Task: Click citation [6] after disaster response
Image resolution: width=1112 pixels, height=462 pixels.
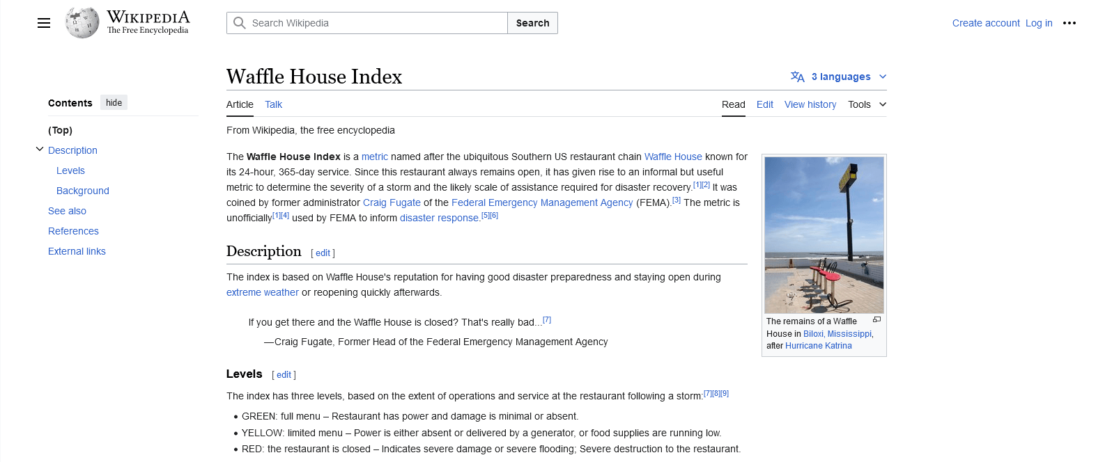Action: pyautogui.click(x=494, y=216)
